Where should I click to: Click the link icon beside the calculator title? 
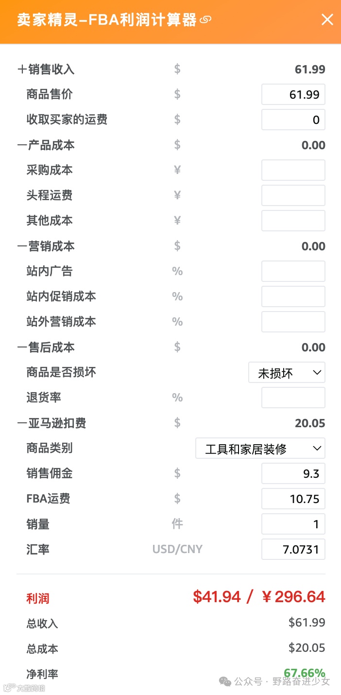pyautogui.click(x=206, y=20)
